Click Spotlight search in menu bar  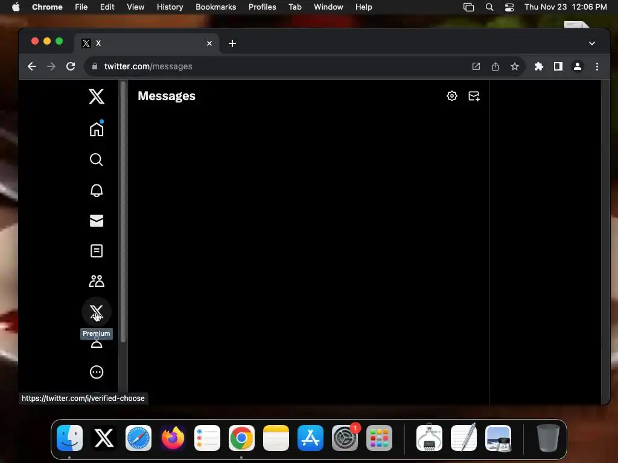pos(489,7)
